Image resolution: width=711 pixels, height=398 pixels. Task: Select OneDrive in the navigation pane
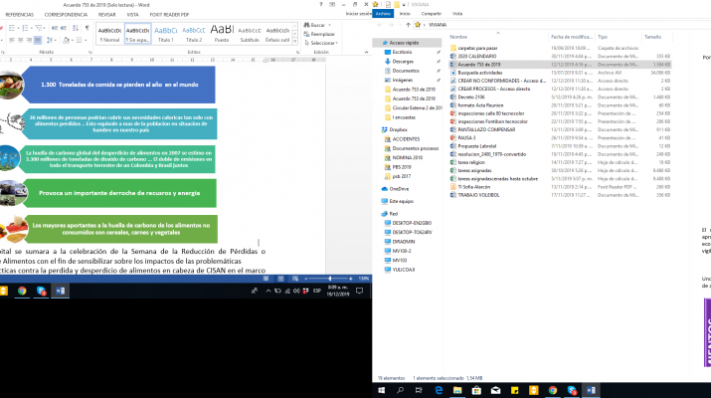tap(399, 188)
